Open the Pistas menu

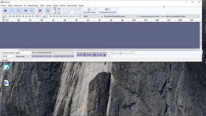42,5
